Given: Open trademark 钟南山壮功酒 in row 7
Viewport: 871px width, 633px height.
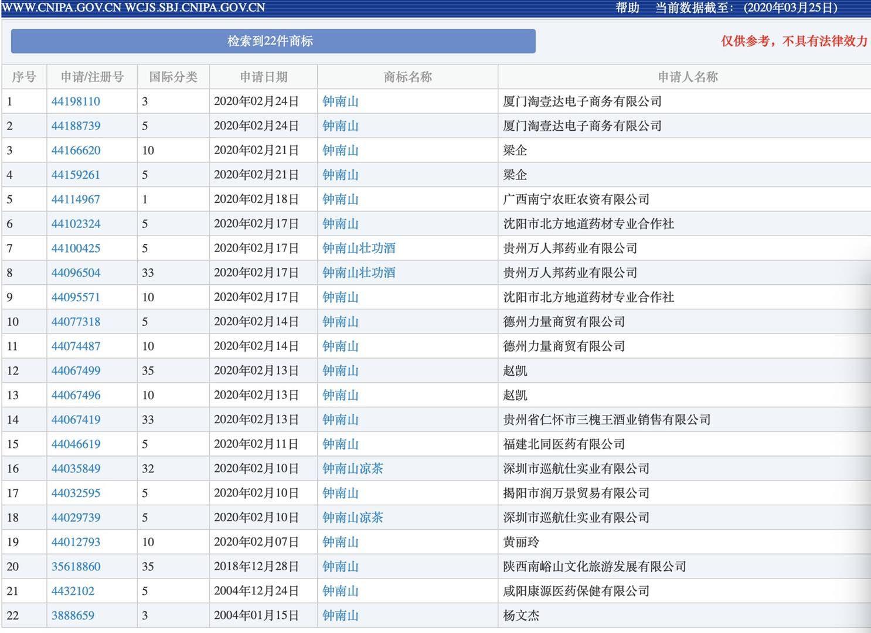Looking at the screenshot, I should point(359,249).
